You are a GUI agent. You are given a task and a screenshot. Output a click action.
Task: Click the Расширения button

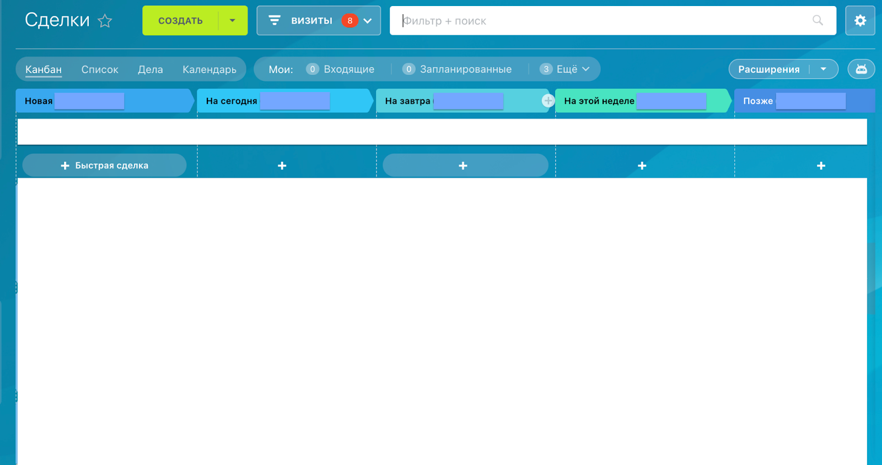coord(769,69)
